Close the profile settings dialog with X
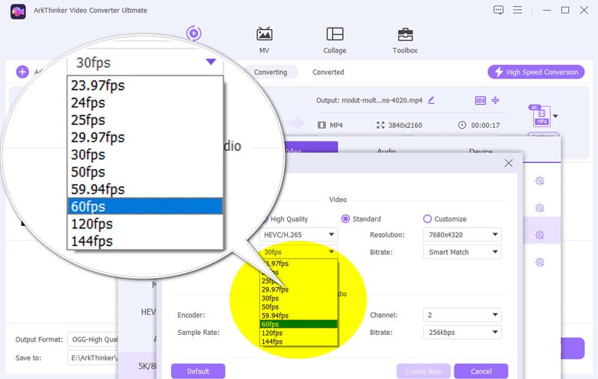598x379 pixels. 508,163
